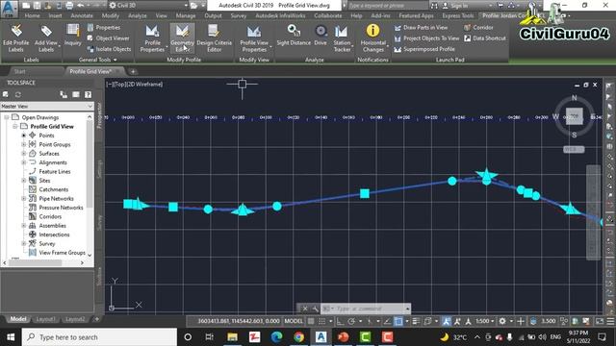This screenshot has width=616, height=346.
Task: Open Chrome from taskbar
Action: (x=299, y=337)
